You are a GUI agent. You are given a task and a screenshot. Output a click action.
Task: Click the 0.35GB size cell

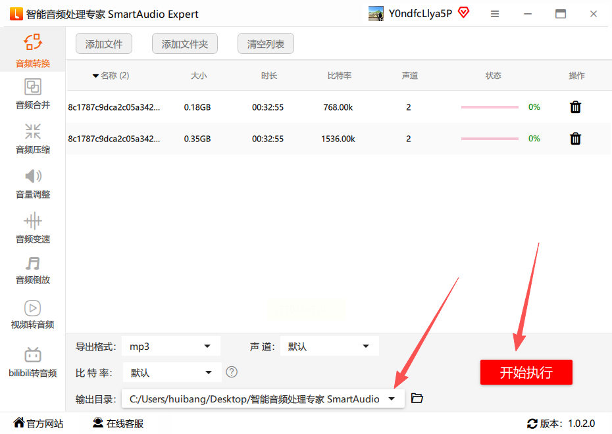(x=197, y=139)
